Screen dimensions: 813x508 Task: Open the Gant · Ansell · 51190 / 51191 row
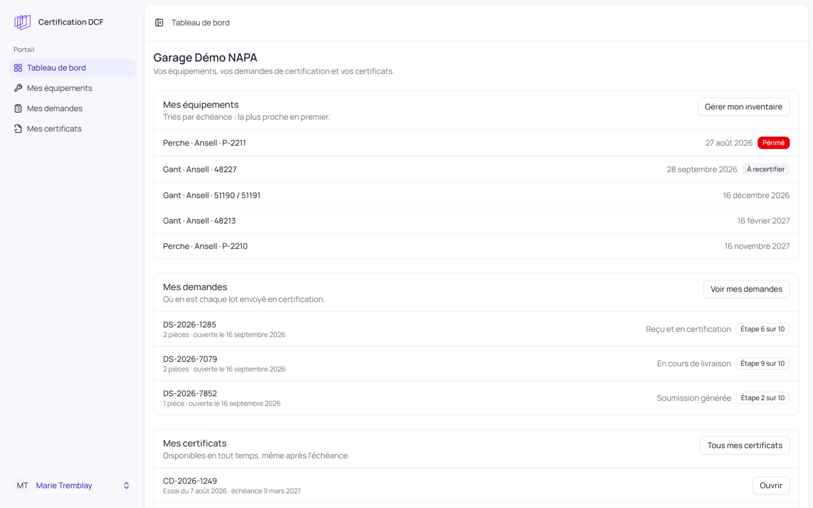(x=476, y=195)
